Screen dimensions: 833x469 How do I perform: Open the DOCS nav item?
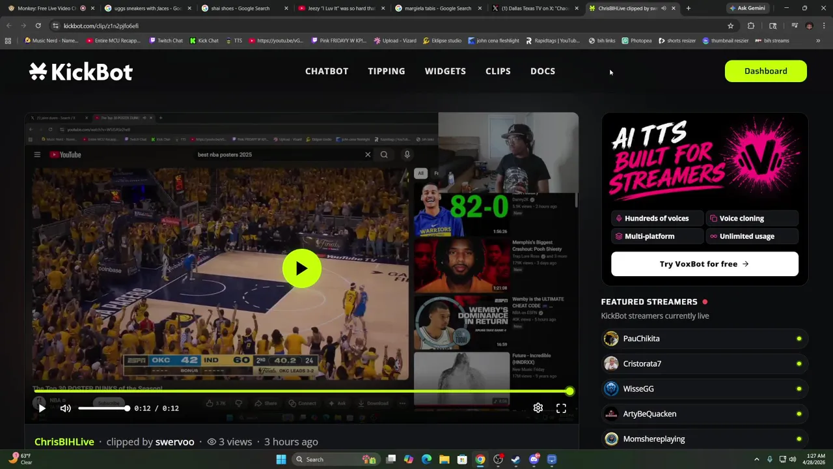click(543, 71)
